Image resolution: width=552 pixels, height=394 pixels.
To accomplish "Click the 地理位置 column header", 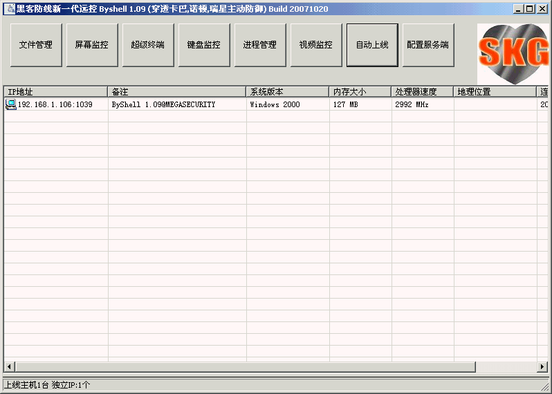I will (495, 92).
